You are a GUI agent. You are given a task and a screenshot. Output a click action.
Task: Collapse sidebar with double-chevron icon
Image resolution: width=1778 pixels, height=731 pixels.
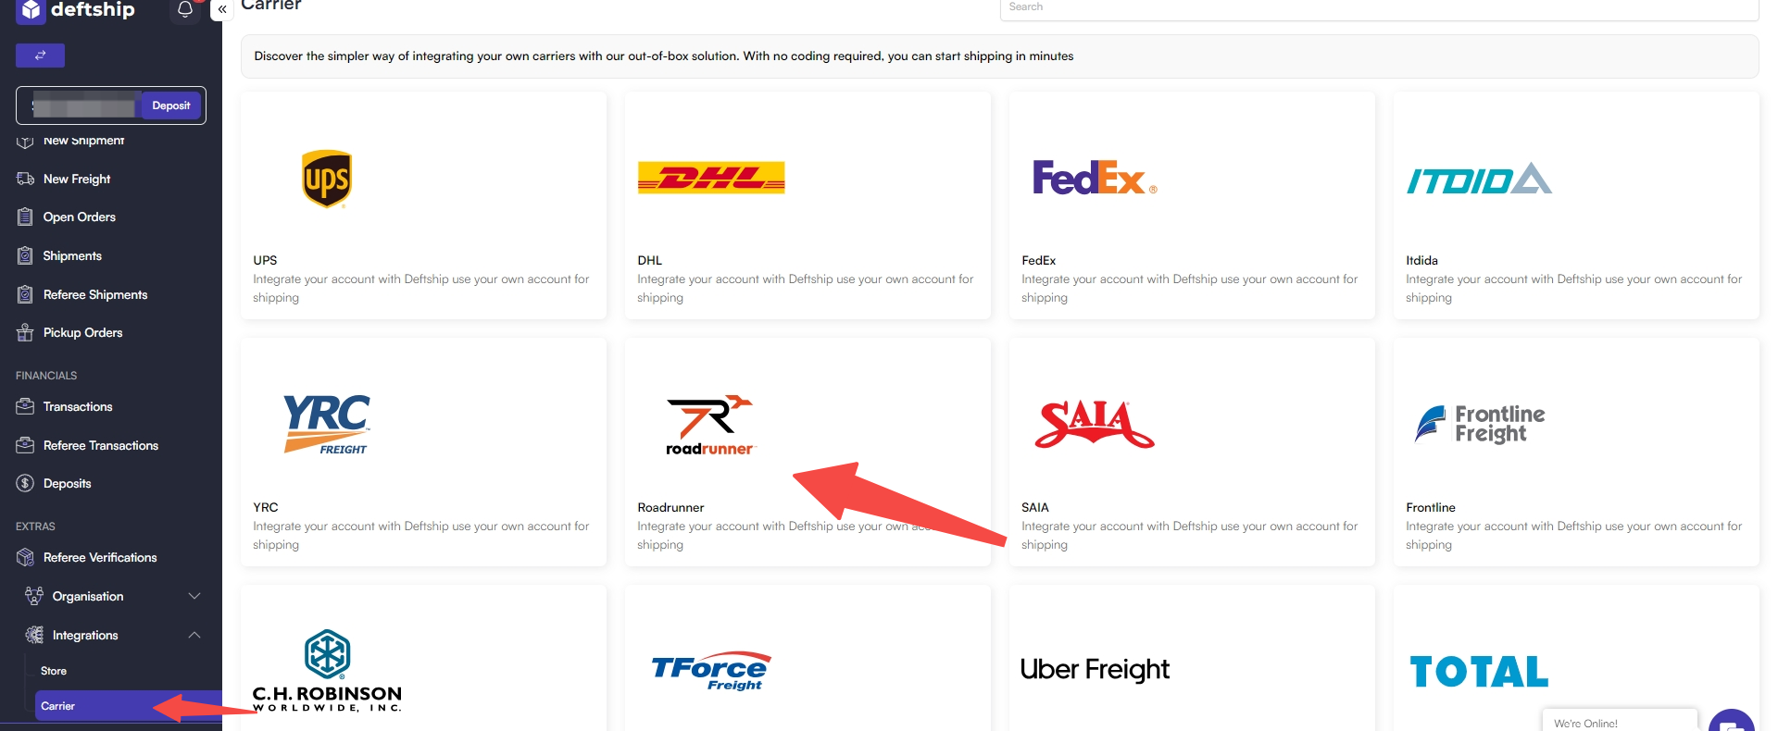point(222,9)
